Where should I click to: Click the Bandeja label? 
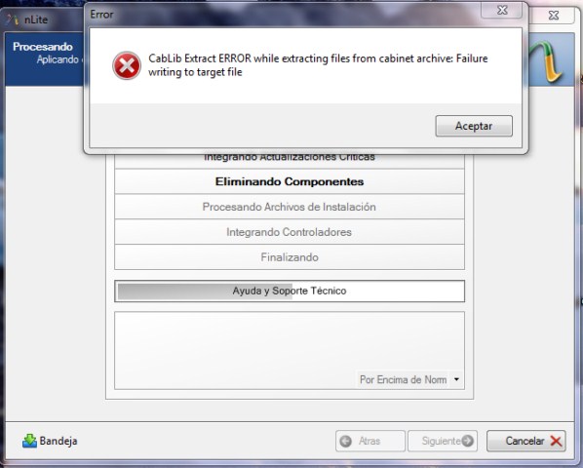58,441
